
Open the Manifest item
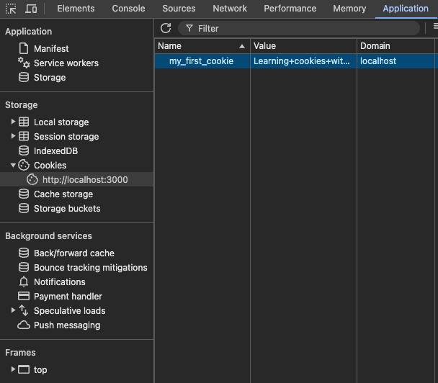[51, 48]
